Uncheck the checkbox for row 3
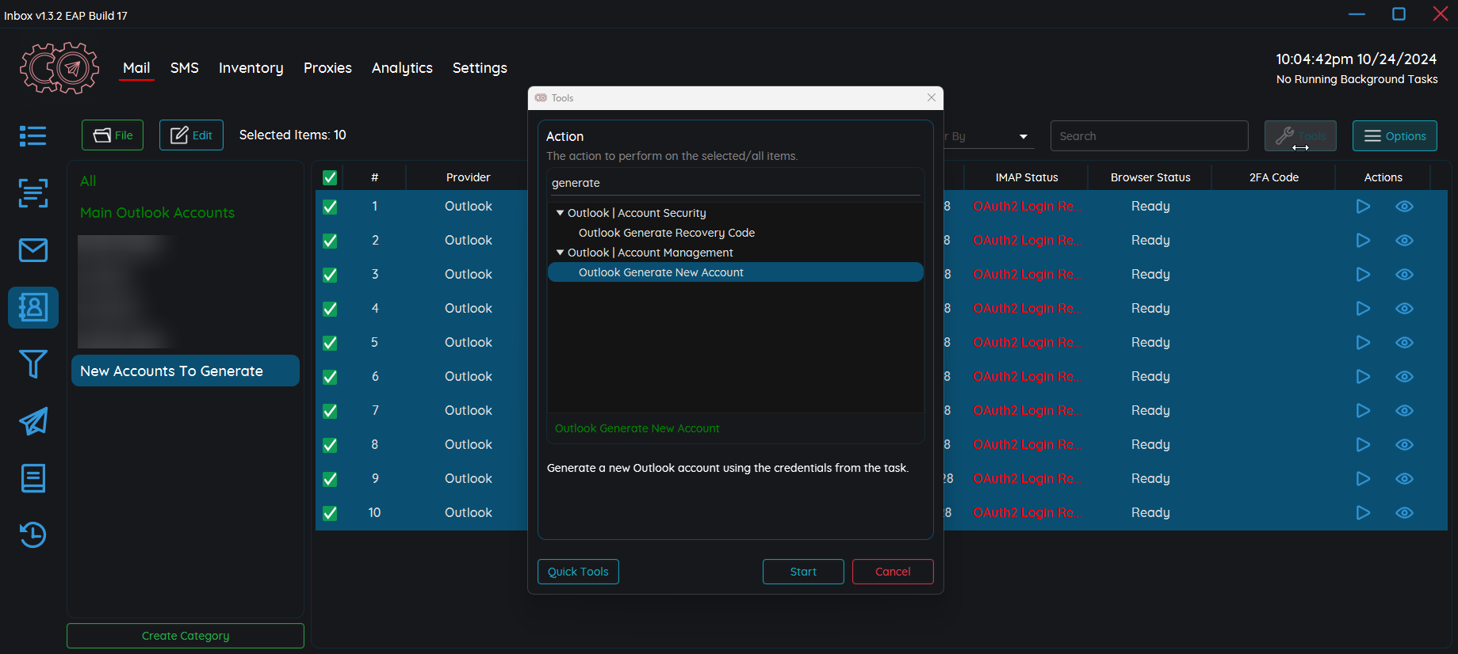This screenshot has width=1458, height=654. click(x=330, y=275)
